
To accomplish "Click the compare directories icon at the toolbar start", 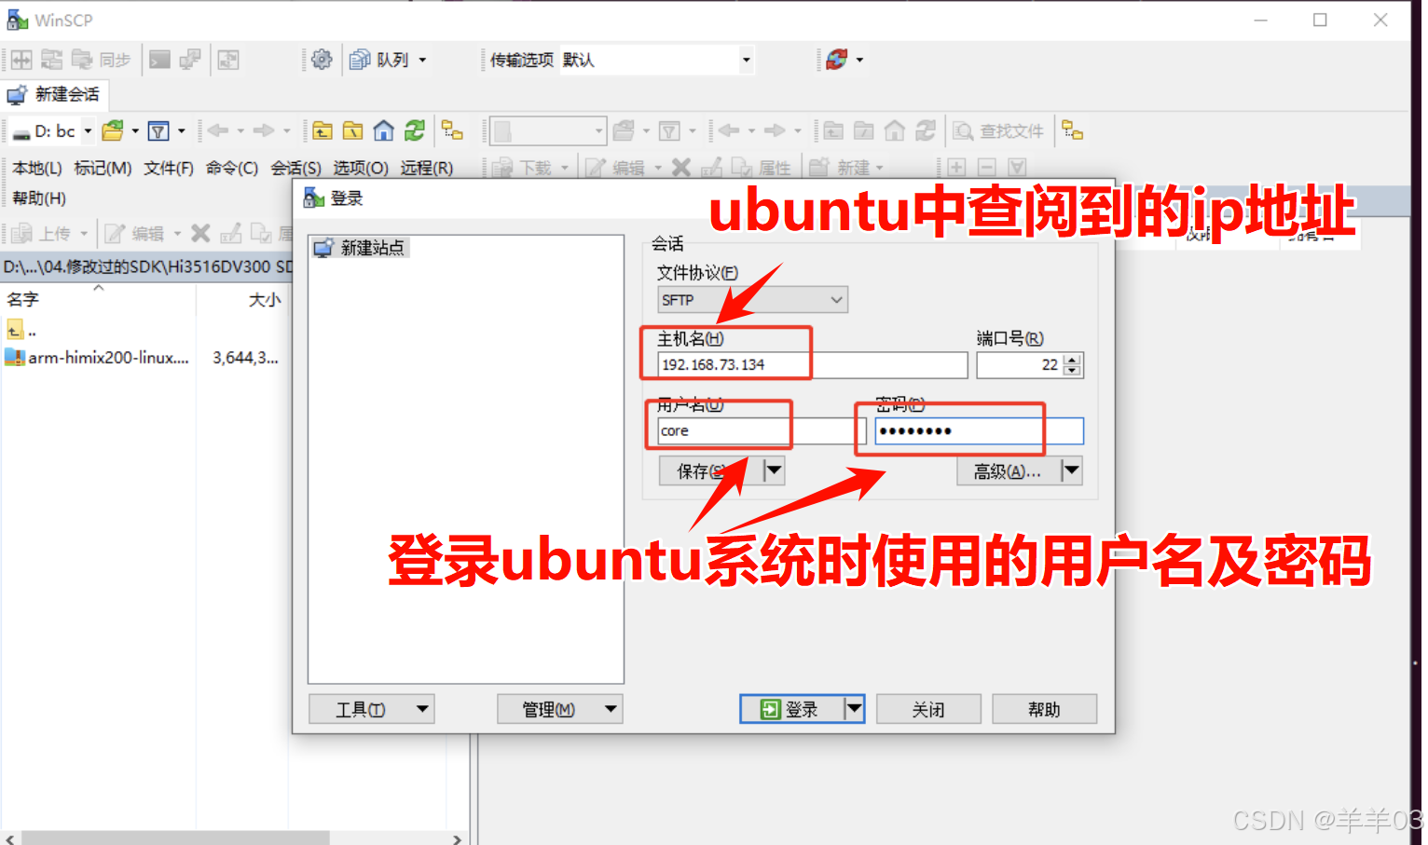I will click(21, 60).
